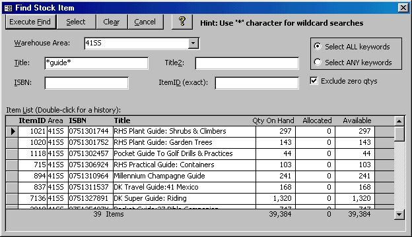Click the title RHS Plant Guide: Garden Trees
The image size is (412, 237).
pyautogui.click(x=162, y=142)
